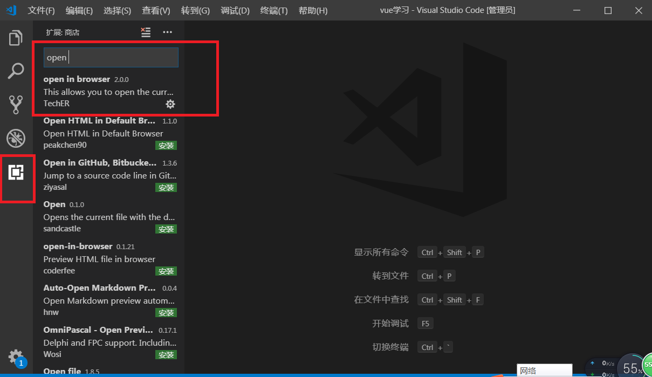
Task: Install Open HTML in Default Browser extension
Action: tap(166, 145)
